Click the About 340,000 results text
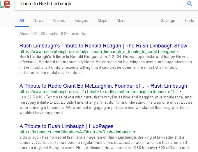The height and width of the screenshot is (152, 198). coord(53,34)
